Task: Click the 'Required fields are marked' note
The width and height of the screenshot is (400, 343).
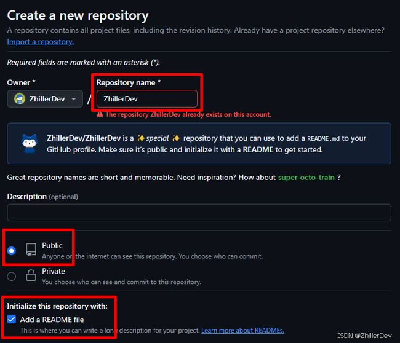Action: 84,63
